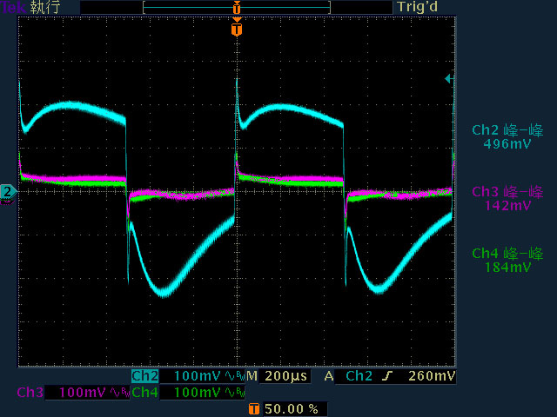Open the M 200µs timebase setting

point(278,376)
